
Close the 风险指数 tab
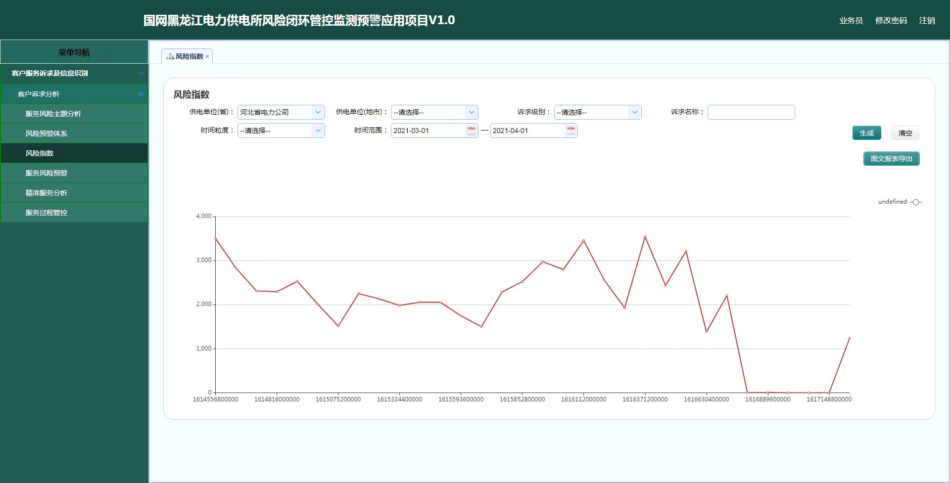(x=207, y=56)
